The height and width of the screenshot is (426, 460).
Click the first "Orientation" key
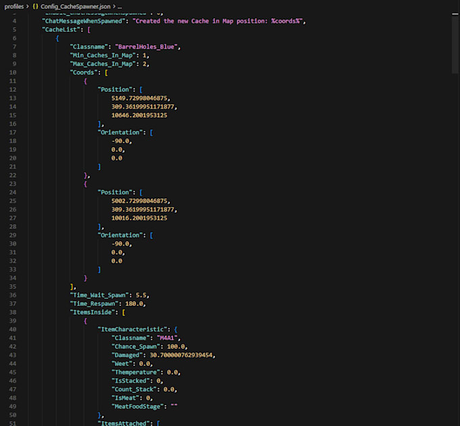tap(120, 132)
